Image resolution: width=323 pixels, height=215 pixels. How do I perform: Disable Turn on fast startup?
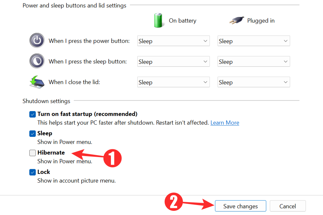(x=32, y=114)
